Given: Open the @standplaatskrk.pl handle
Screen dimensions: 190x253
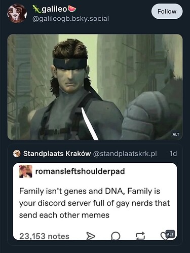Looking at the screenshot, I should [x=125, y=154].
